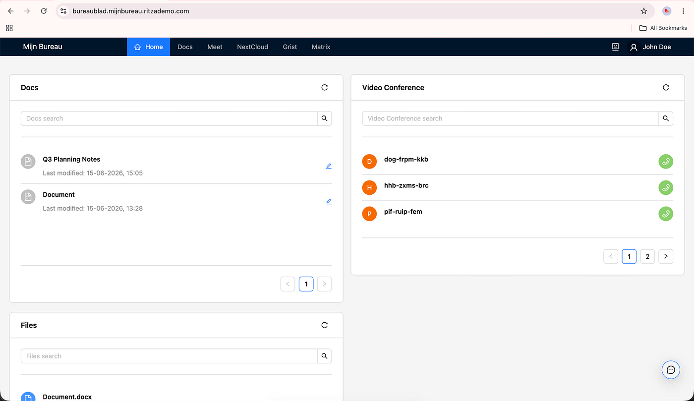The width and height of the screenshot is (694, 401).
Task: Join the hhb-zxms-brc call
Action: (x=666, y=188)
